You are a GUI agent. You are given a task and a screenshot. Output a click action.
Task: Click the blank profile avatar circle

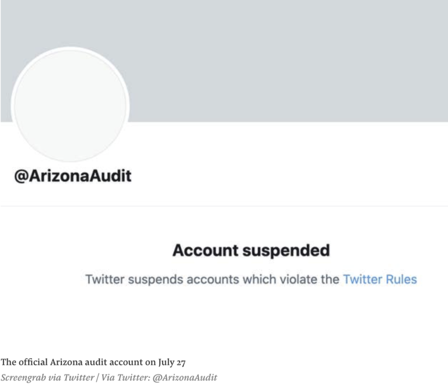(x=69, y=104)
